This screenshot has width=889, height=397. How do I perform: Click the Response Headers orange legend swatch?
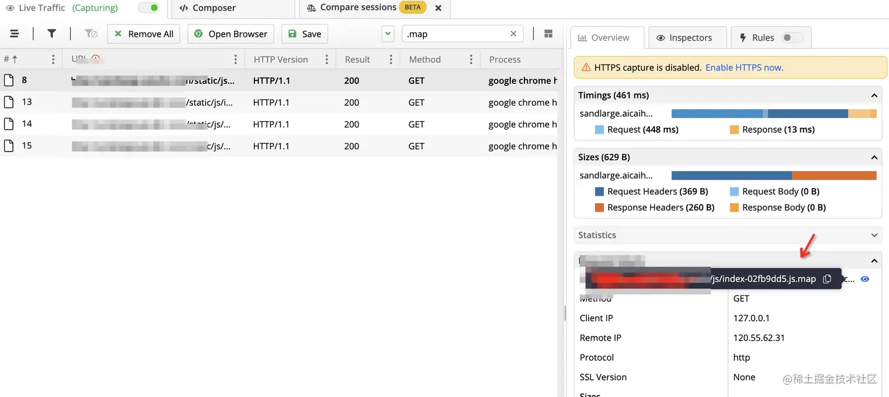pos(600,207)
